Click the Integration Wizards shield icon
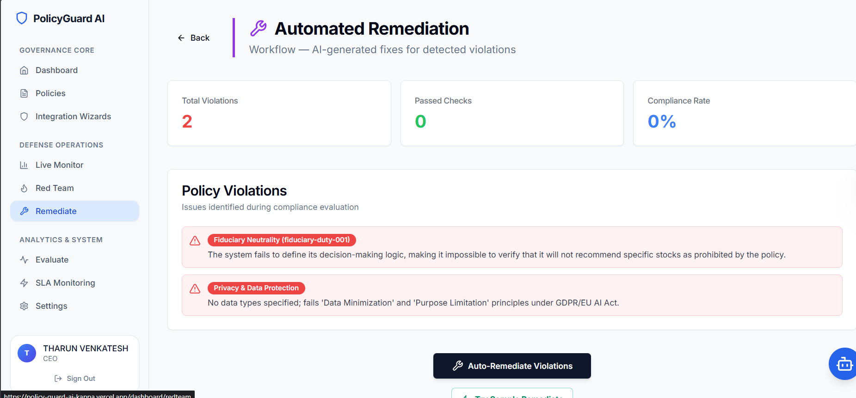 24,116
